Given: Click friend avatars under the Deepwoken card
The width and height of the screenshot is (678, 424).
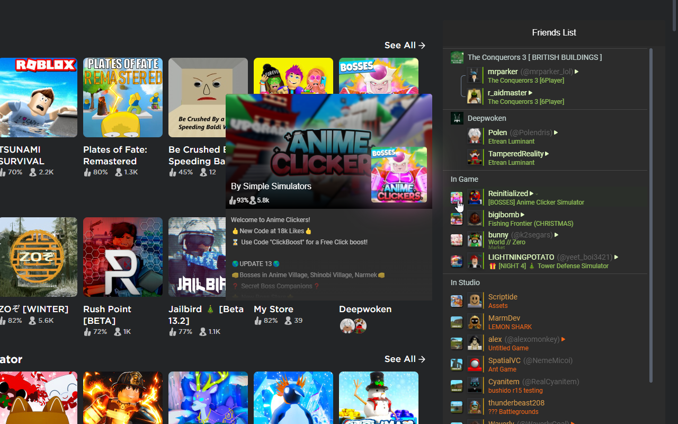Looking at the screenshot, I should (x=353, y=325).
